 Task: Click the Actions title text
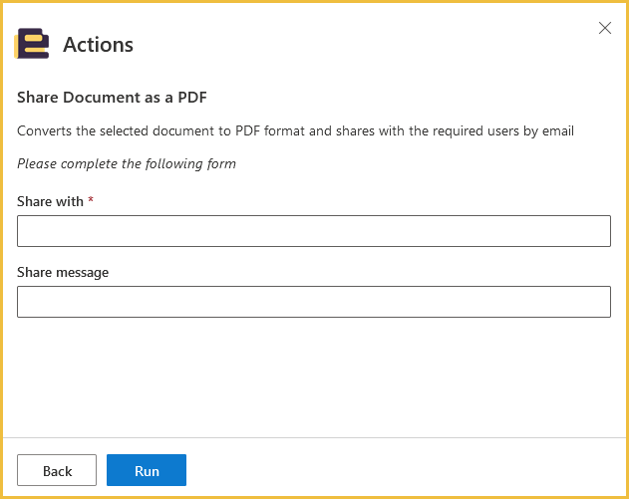(99, 44)
